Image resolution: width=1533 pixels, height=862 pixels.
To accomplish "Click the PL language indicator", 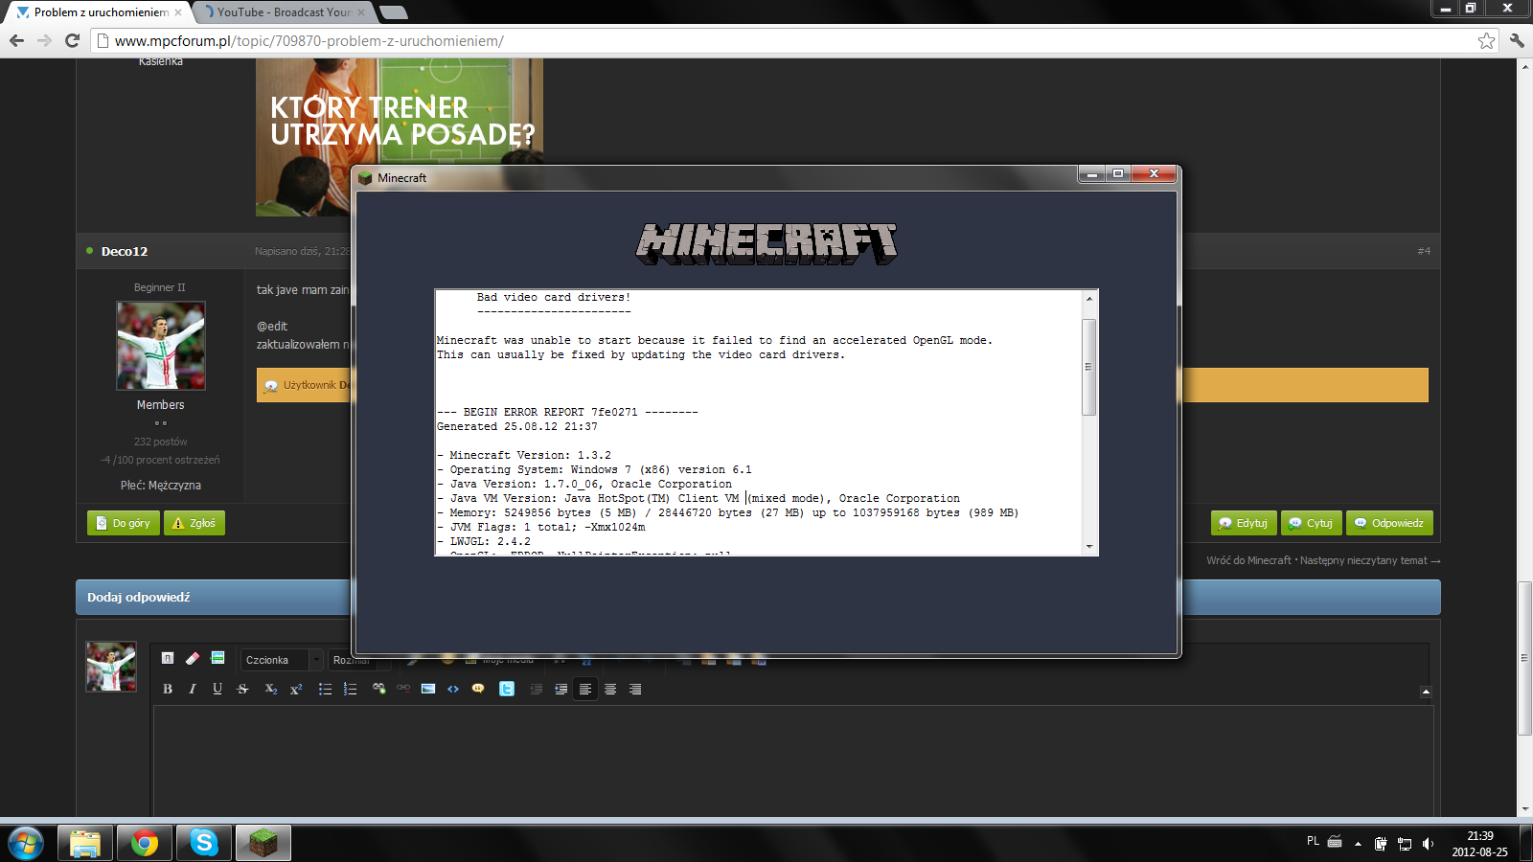I will (1313, 841).
